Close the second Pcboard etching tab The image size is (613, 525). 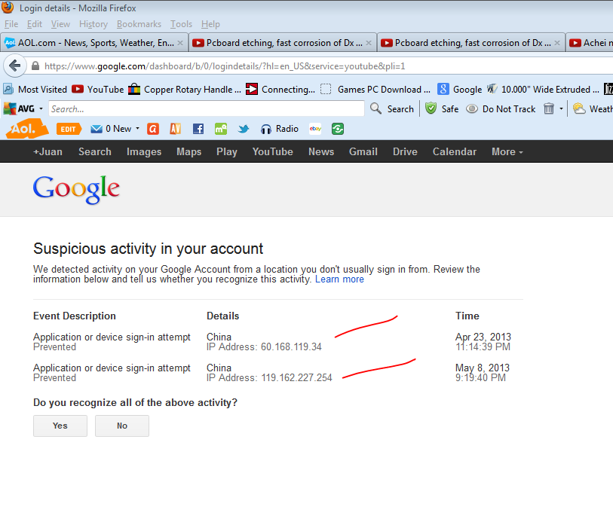click(x=557, y=43)
